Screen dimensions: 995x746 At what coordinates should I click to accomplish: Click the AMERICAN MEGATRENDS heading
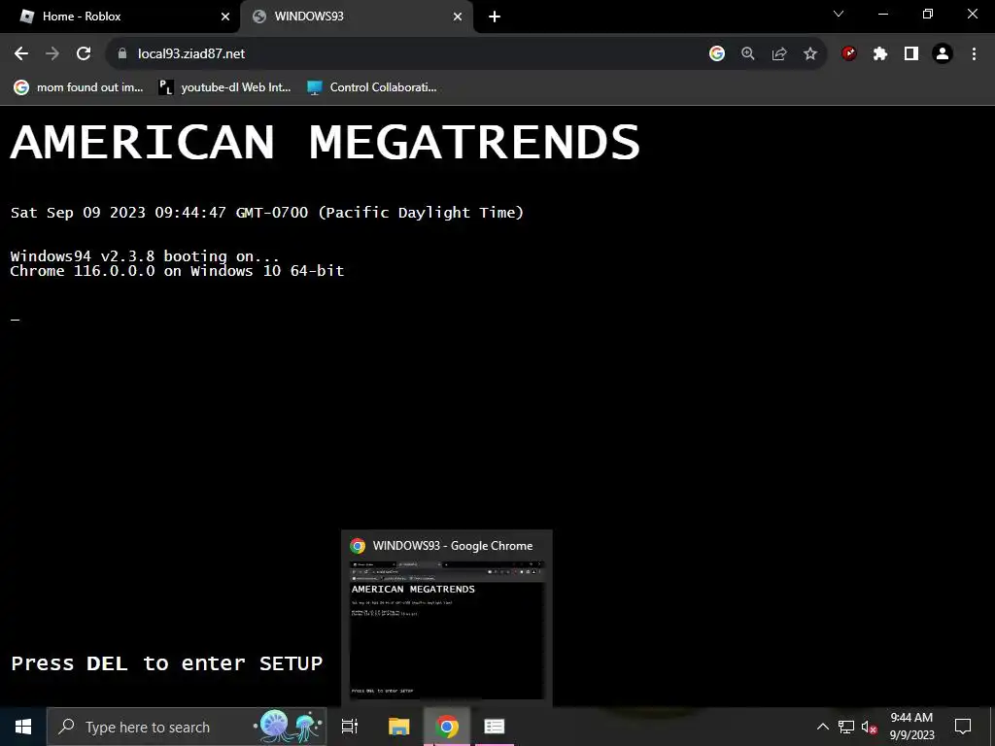point(326,142)
